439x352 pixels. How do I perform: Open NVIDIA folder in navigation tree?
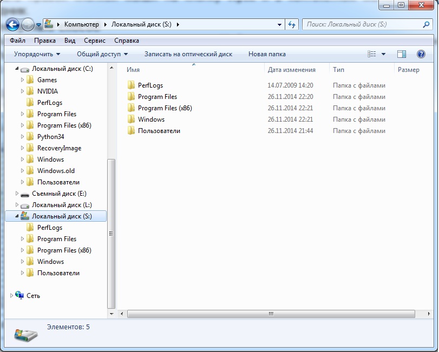pos(48,91)
